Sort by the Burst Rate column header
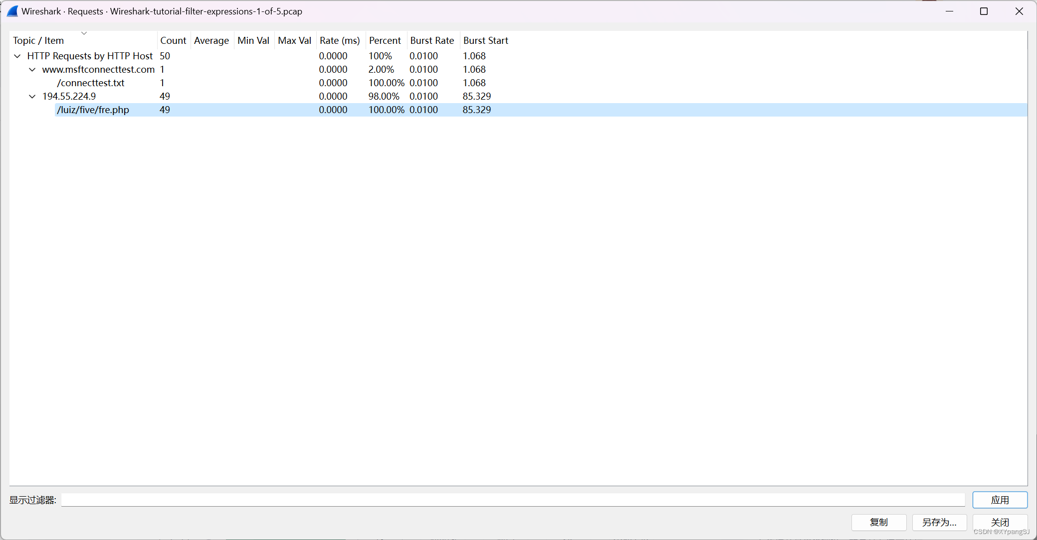This screenshot has height=540, width=1037. point(432,41)
